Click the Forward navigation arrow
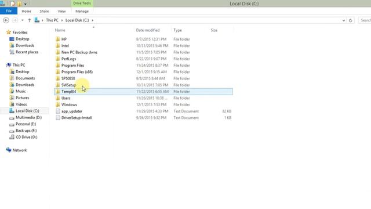 tap(15, 20)
